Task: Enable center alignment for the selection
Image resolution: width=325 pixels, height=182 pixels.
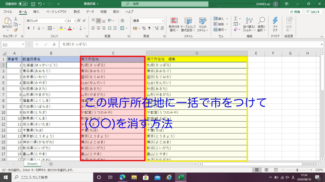Action: [x=99, y=28]
